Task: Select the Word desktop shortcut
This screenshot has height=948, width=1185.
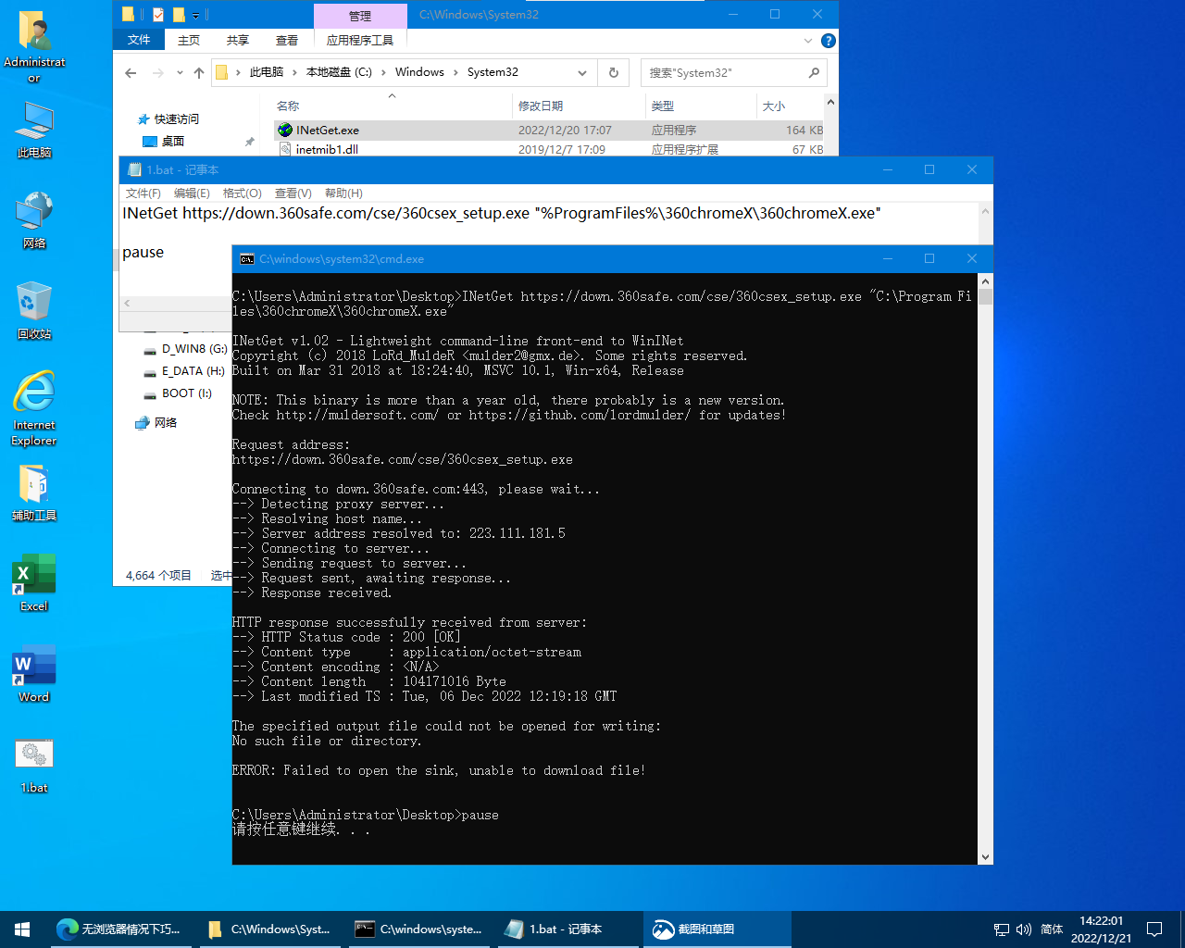Action: [34, 674]
